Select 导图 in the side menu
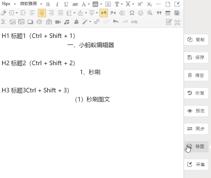 (x=196, y=147)
